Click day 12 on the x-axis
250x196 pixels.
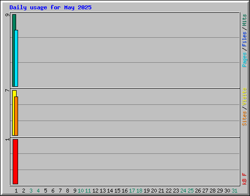95,191
